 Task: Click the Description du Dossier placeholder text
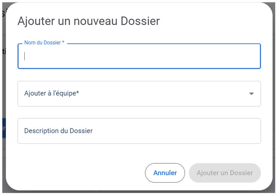[58, 131]
